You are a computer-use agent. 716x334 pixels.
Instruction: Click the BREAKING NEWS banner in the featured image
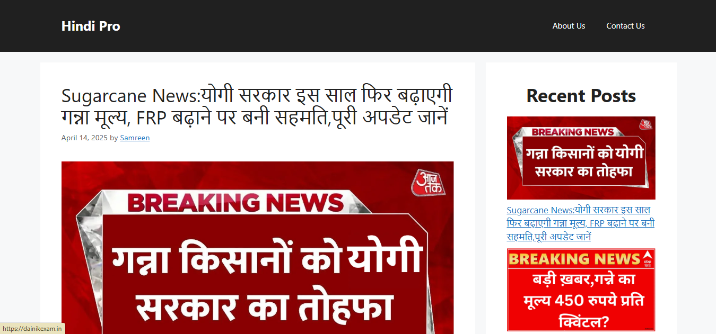point(236,203)
